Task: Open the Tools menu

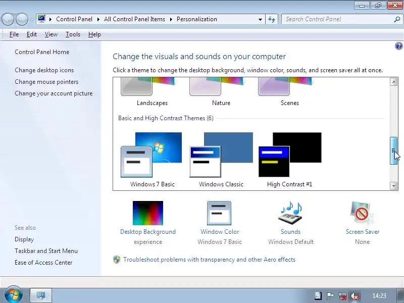Action: (x=73, y=34)
